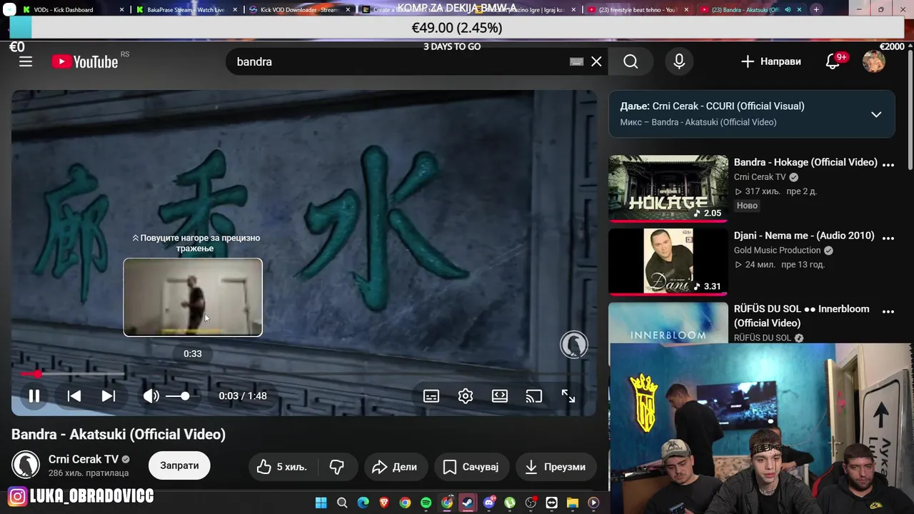The height and width of the screenshot is (514, 914).
Task: Open the YouTube hamburger guide menu
Action: 26,61
